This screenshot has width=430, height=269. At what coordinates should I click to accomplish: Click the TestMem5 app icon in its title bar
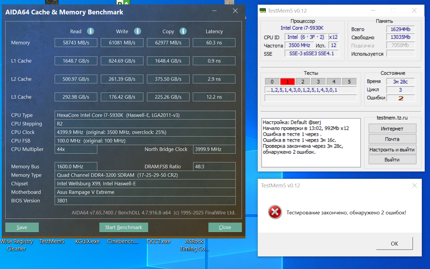click(x=262, y=11)
